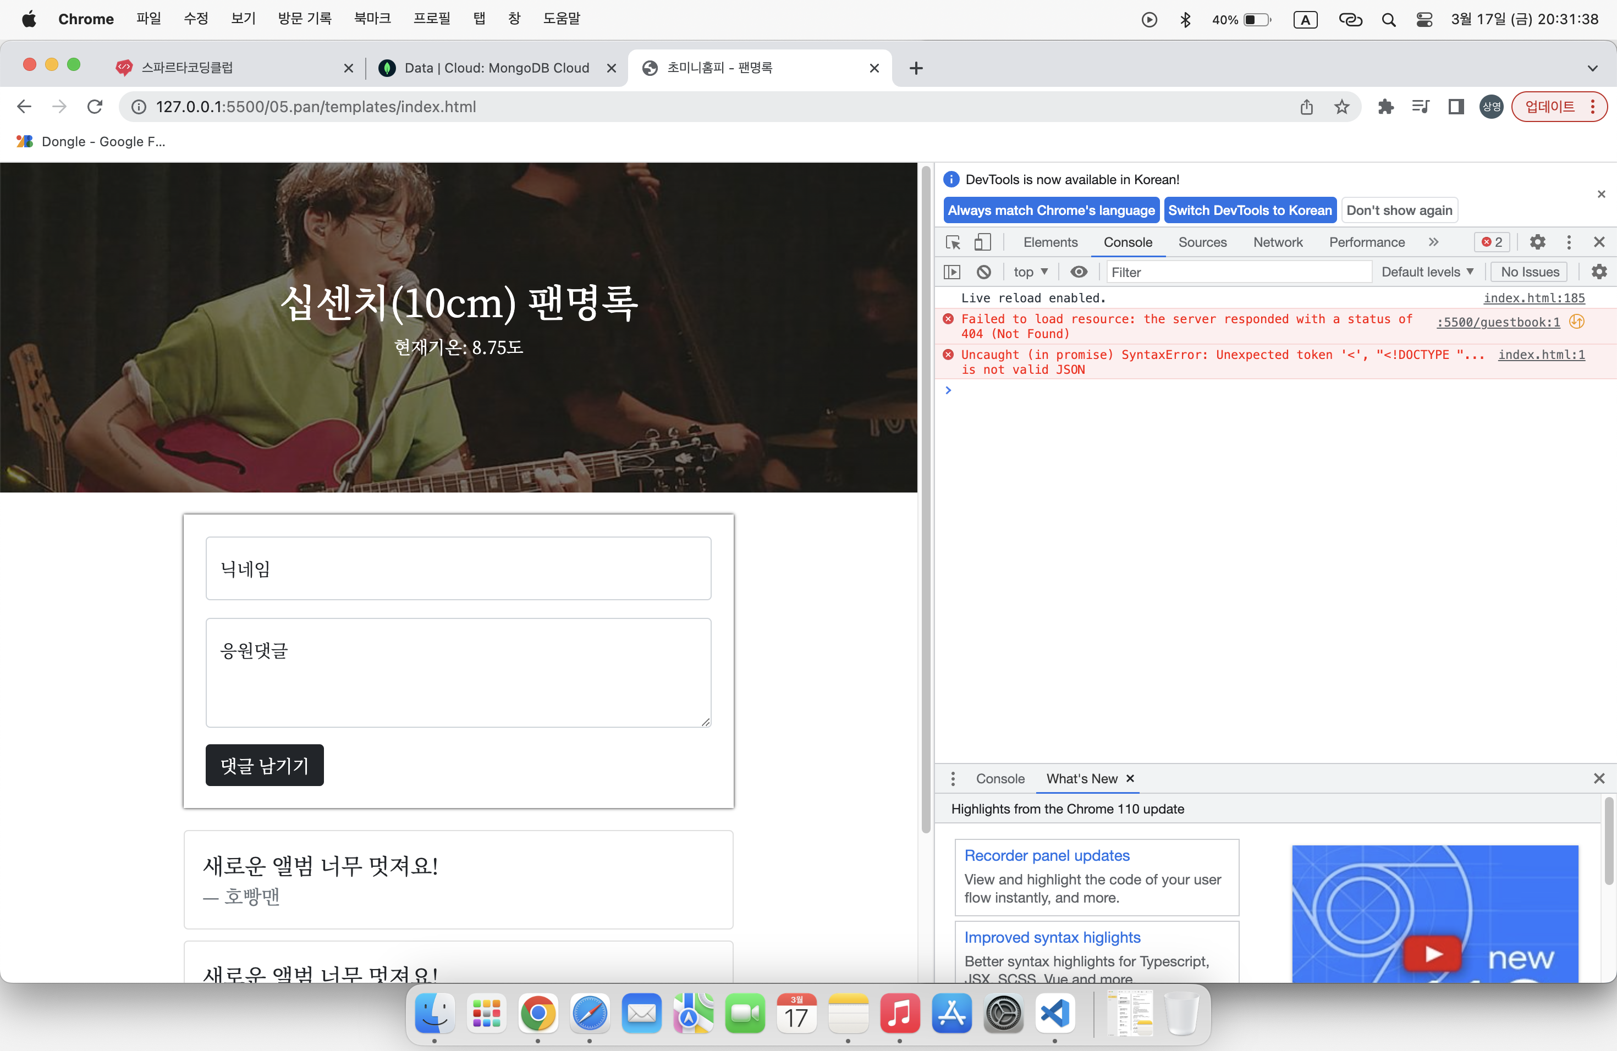Expand more DevTools tabs chevron
The width and height of the screenshot is (1617, 1051).
pyautogui.click(x=1433, y=242)
